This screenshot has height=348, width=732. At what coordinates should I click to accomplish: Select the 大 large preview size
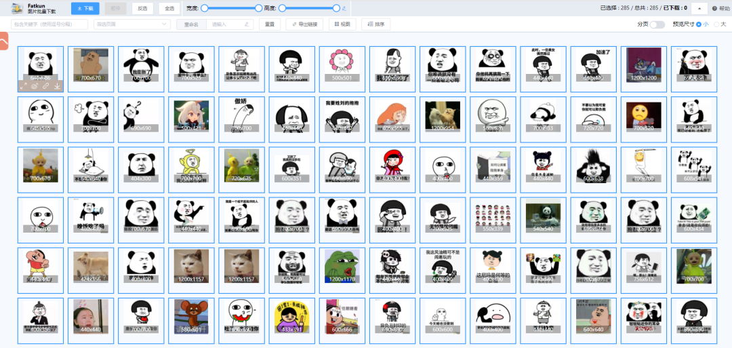coord(716,24)
